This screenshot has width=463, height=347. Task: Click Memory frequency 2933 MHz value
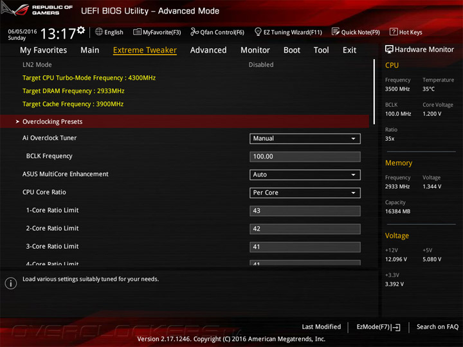pos(397,186)
